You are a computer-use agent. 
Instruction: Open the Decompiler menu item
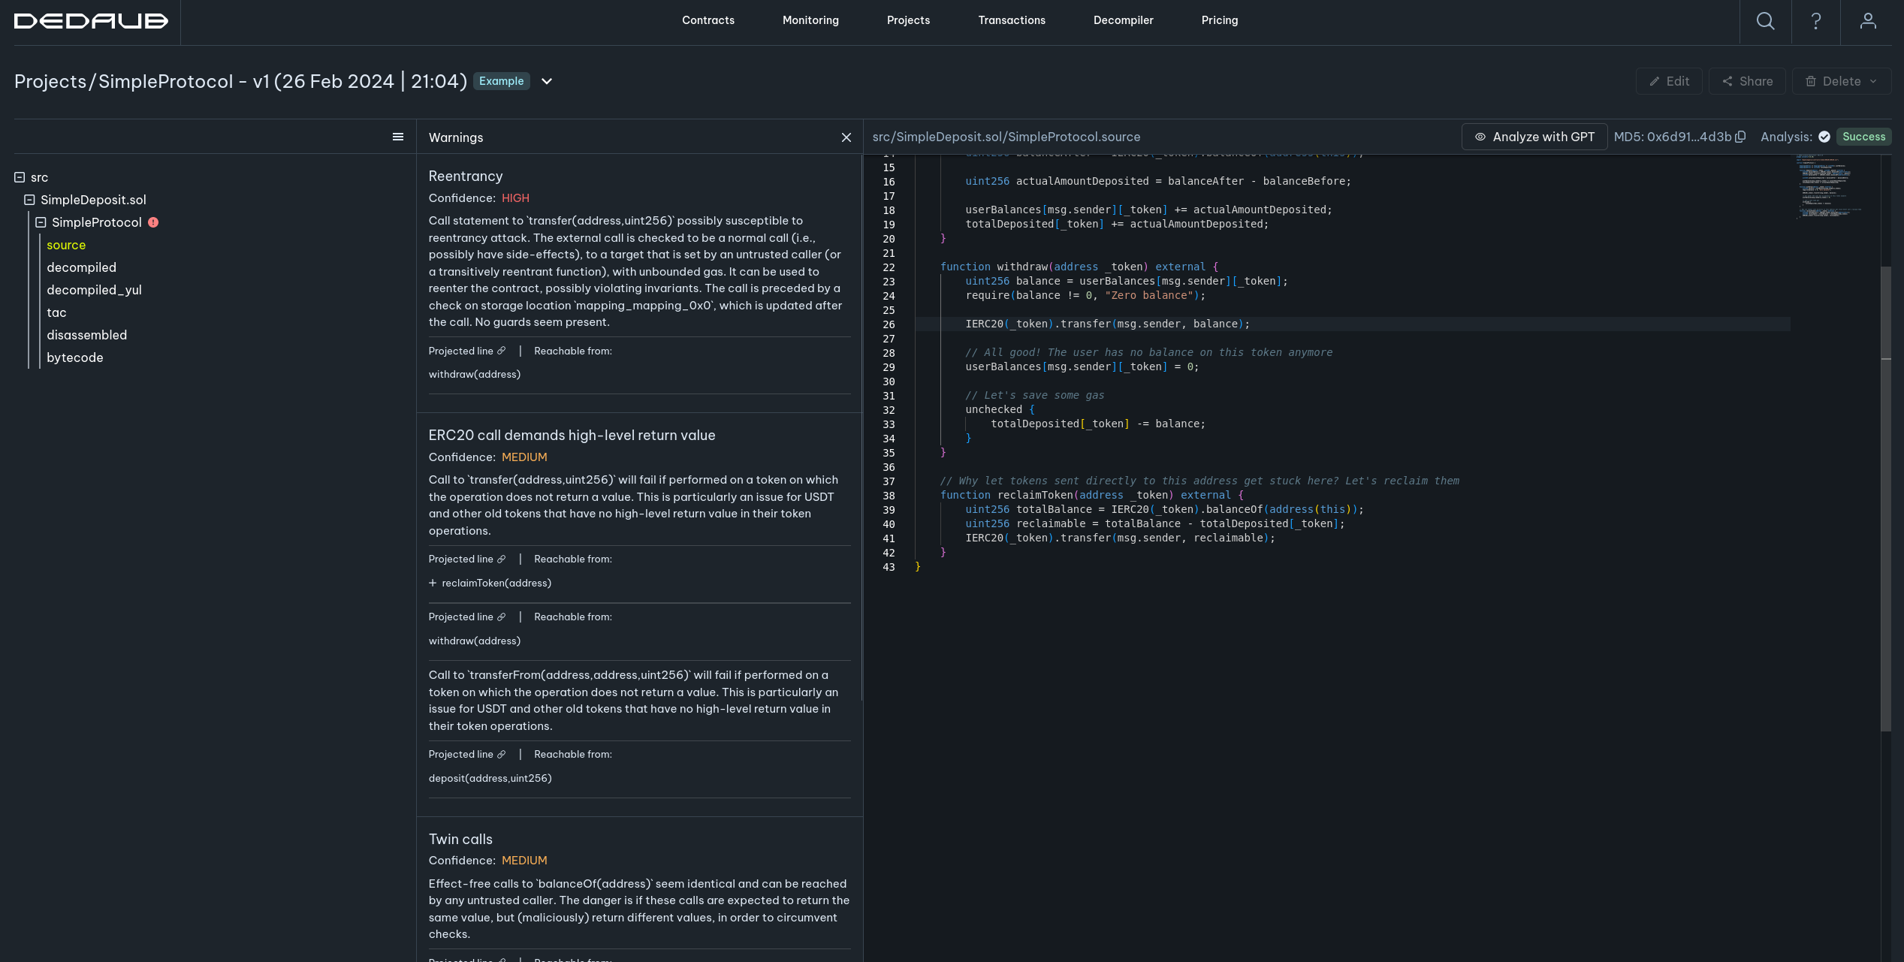point(1123,20)
